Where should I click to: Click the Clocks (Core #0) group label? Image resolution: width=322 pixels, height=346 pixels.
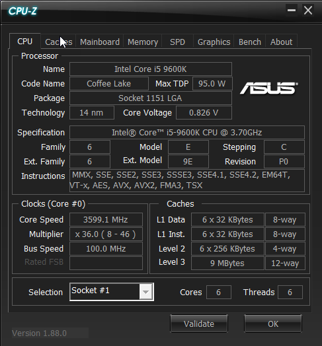(x=54, y=204)
